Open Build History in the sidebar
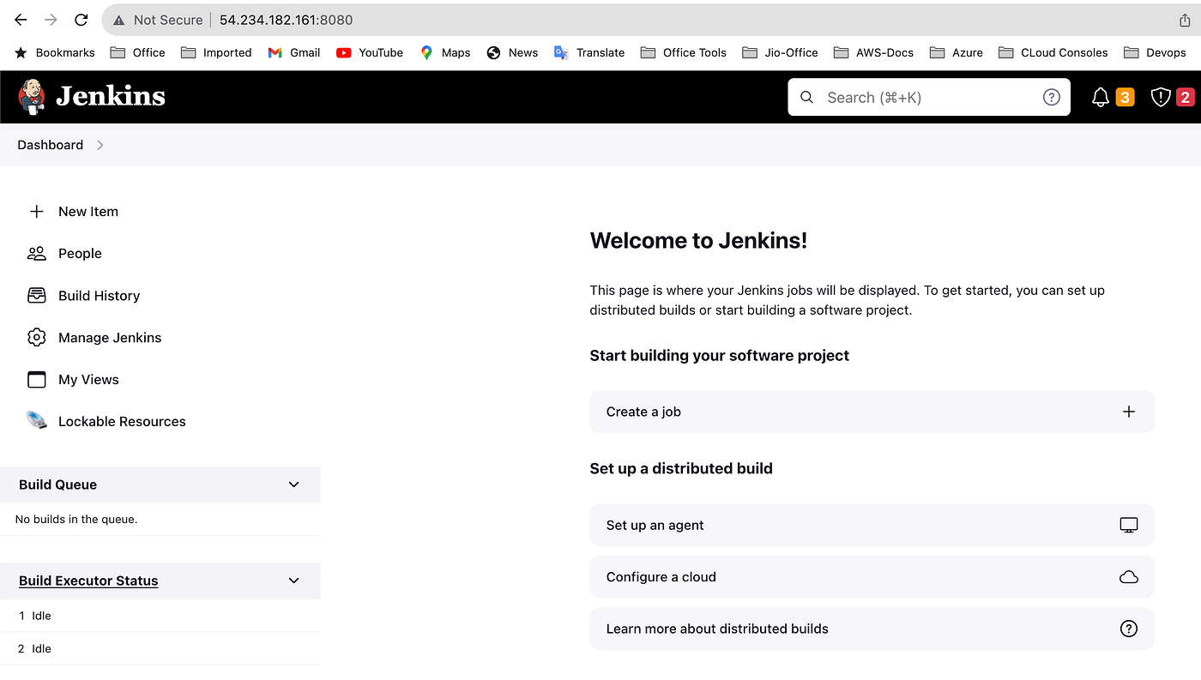This screenshot has height=680, width=1201. [x=99, y=295]
